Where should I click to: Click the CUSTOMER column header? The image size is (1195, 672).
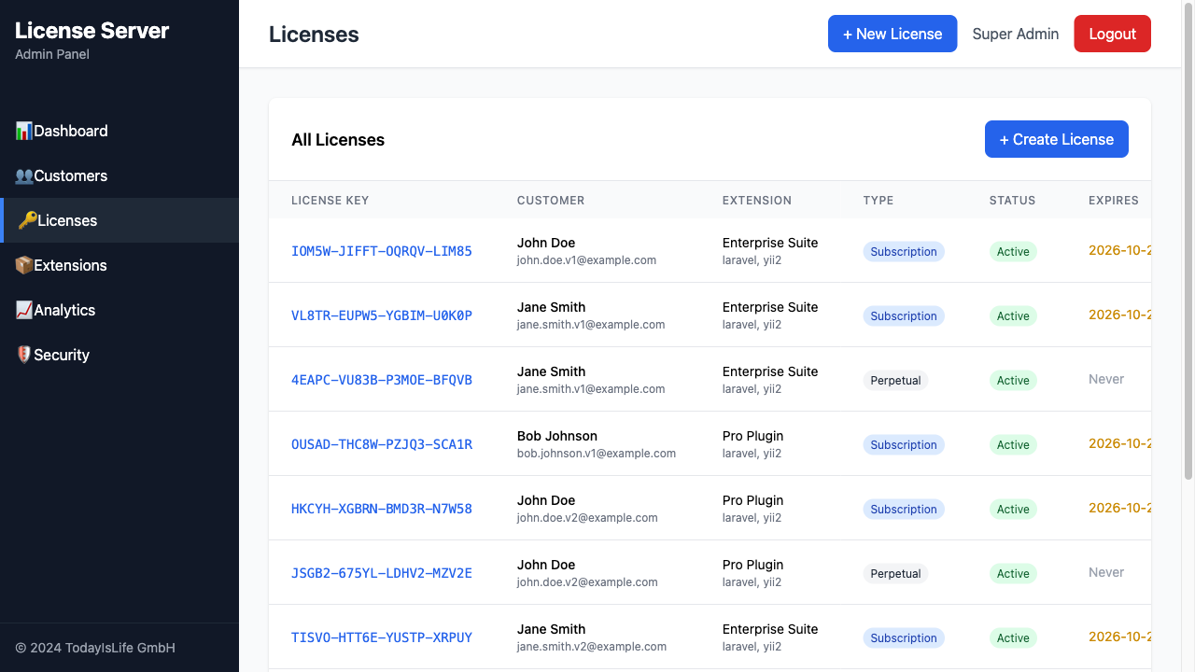[551, 200]
